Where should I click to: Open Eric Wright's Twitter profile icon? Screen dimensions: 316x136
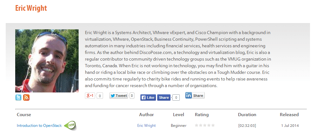tap(18, 98)
